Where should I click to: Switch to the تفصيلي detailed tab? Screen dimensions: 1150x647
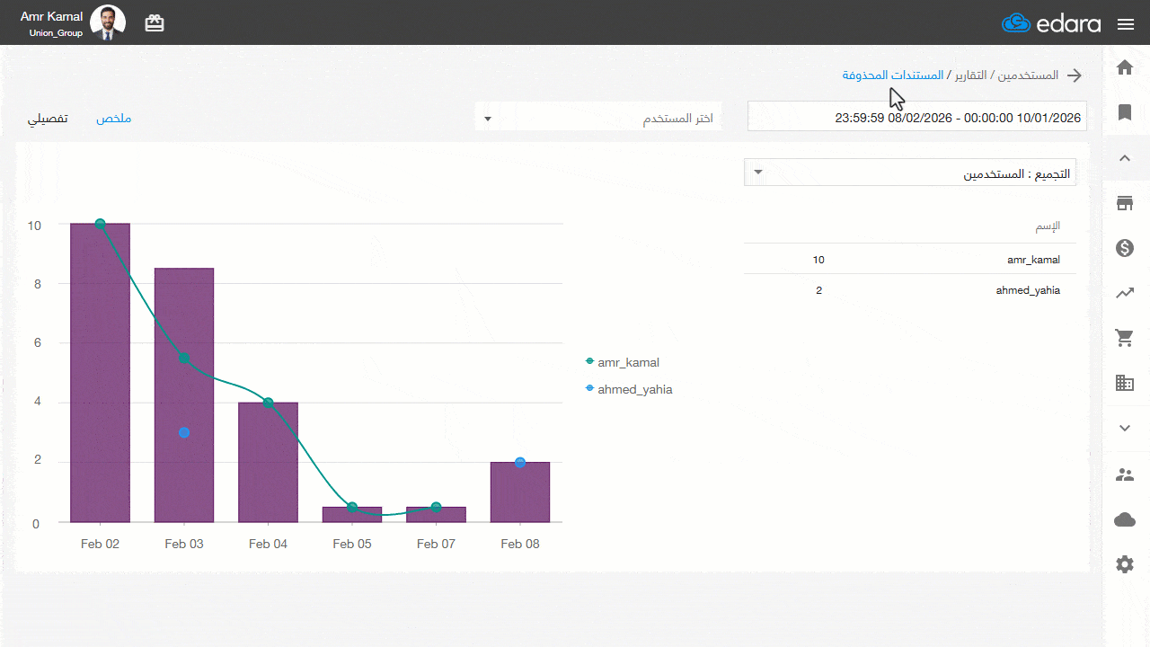click(x=49, y=119)
